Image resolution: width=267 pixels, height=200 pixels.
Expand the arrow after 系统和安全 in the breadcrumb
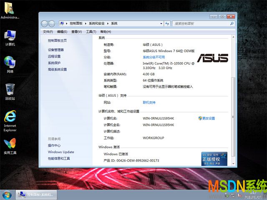(x=108, y=23)
